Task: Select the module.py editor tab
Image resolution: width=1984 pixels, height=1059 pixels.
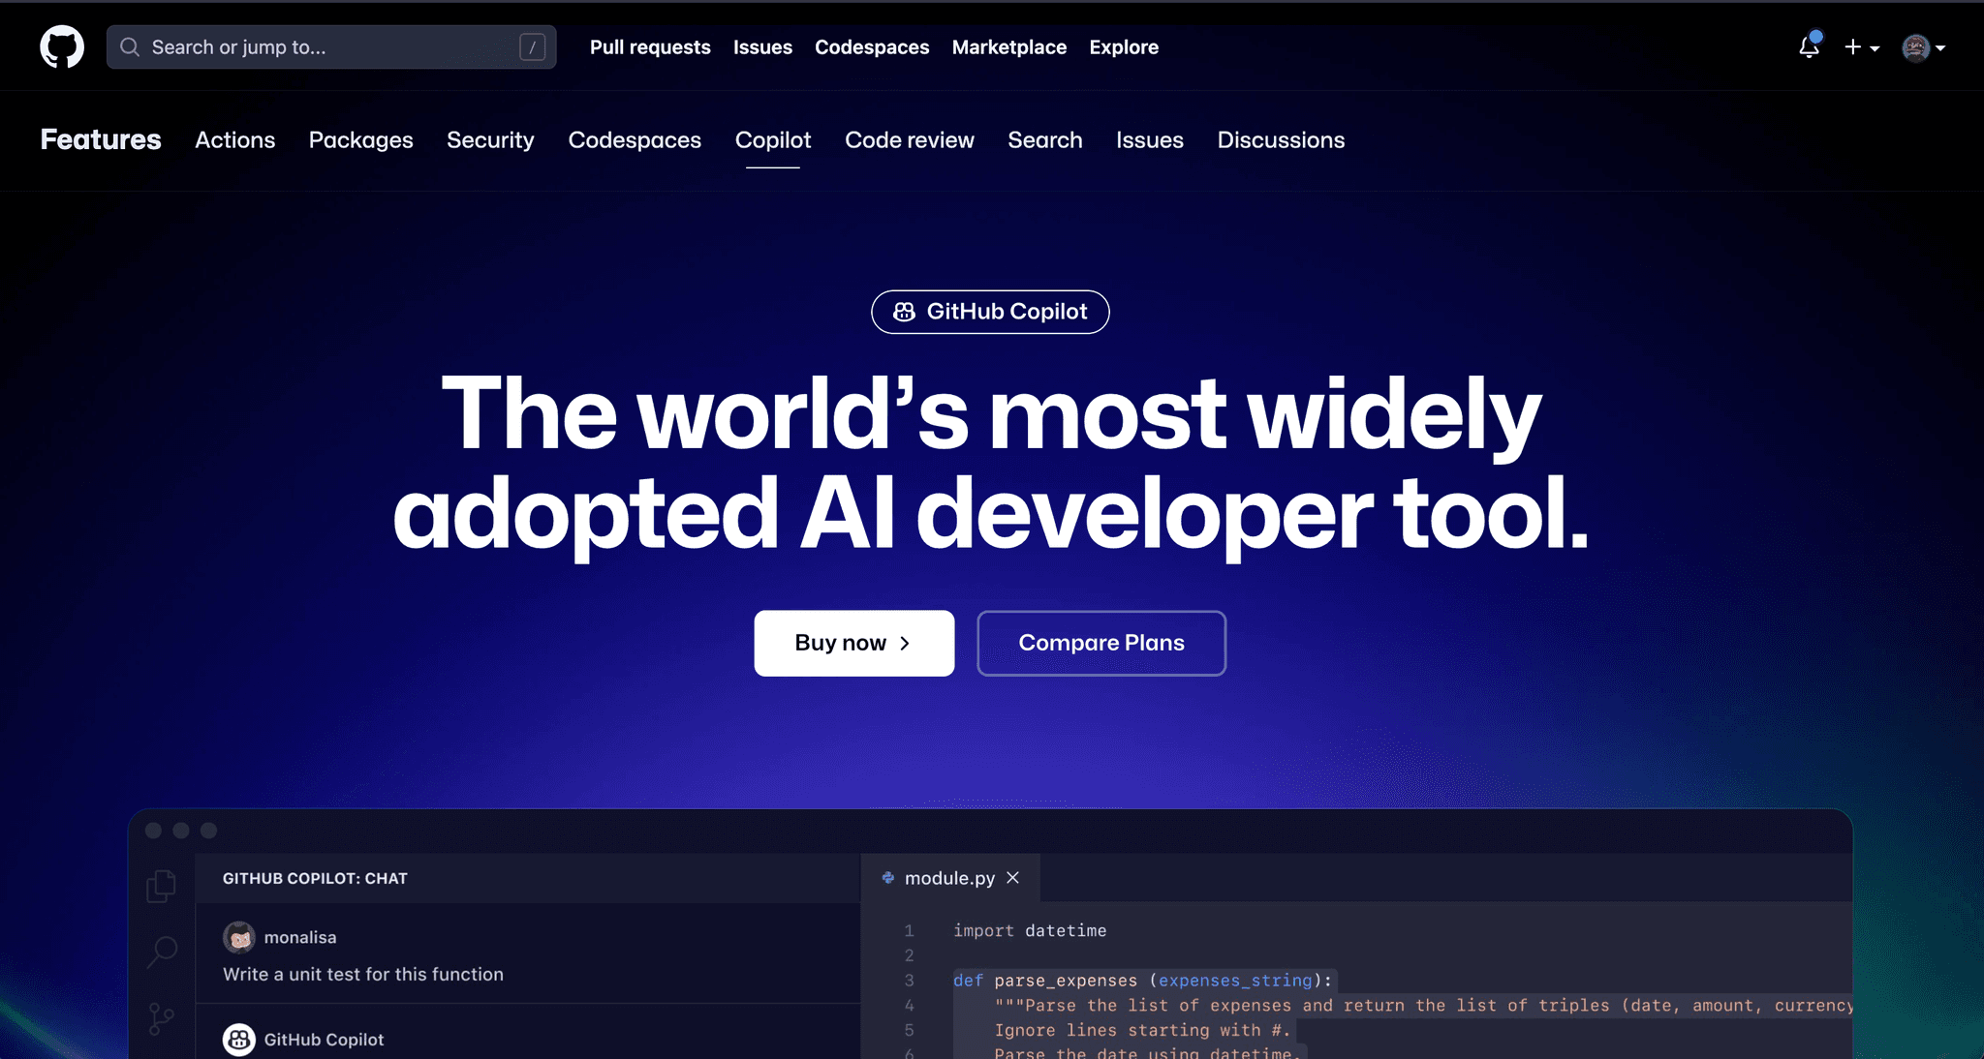Action: point(950,878)
